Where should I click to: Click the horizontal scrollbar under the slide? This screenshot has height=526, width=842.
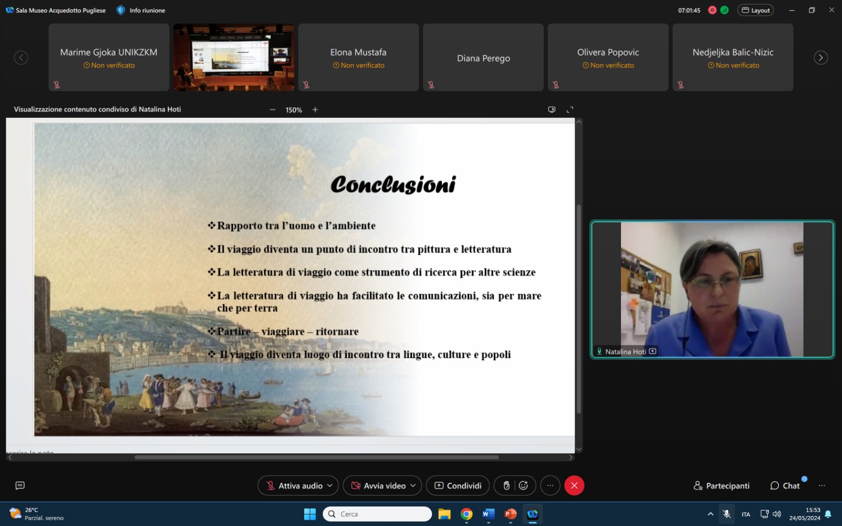316,458
